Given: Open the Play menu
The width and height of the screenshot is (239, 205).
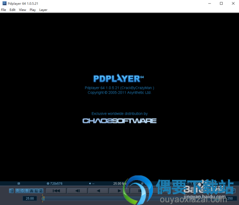Looking at the screenshot, I should (x=33, y=10).
